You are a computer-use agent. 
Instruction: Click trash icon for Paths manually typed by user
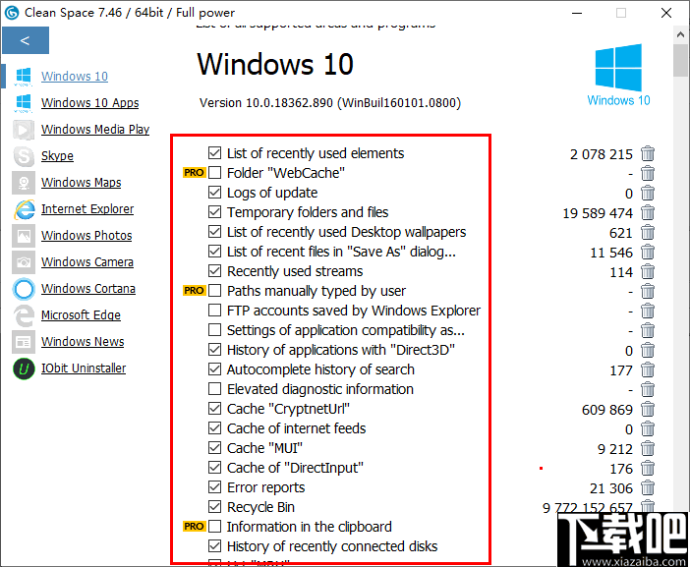coord(648,291)
